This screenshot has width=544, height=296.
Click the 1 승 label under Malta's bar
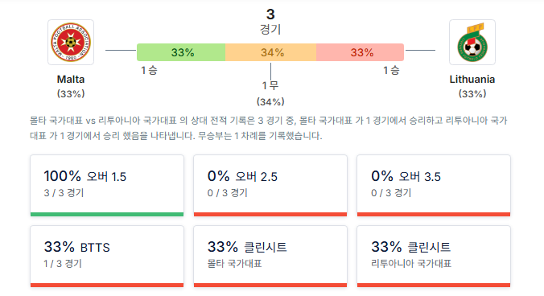click(x=149, y=70)
